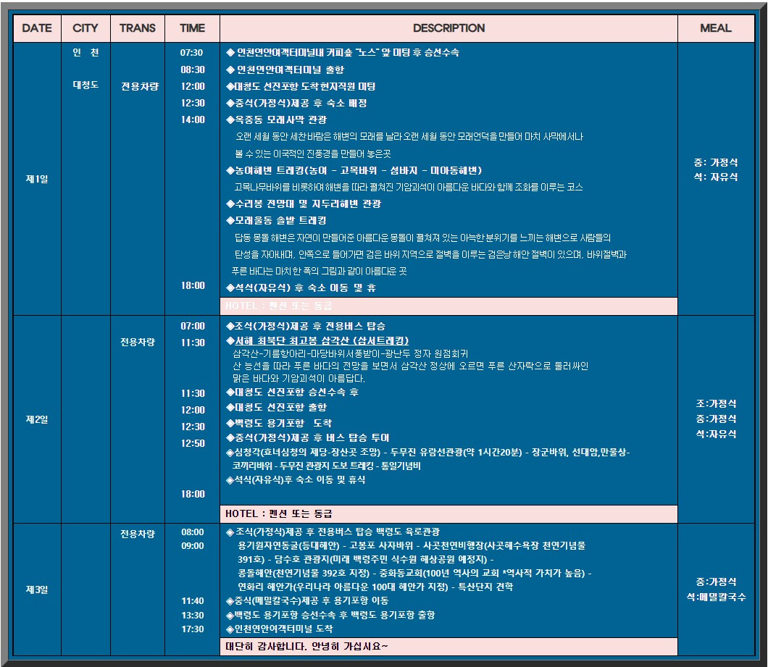The image size is (768, 667).
Task: Select the 12:50 time entry
Action: tap(193, 443)
